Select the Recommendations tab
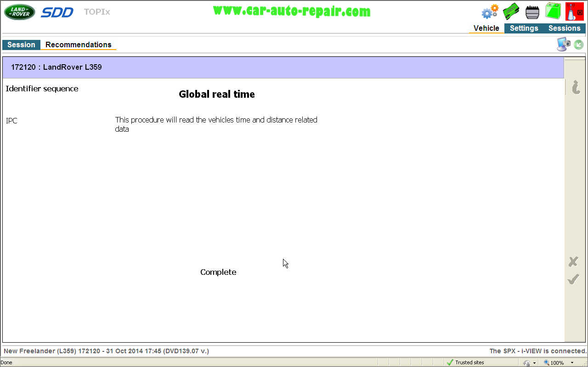The image size is (588, 367). point(78,44)
